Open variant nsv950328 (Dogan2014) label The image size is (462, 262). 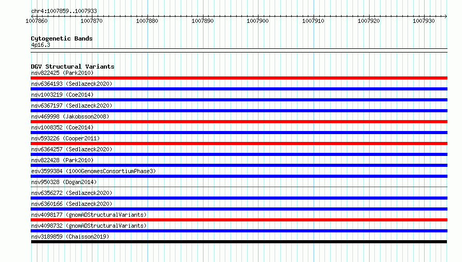pos(64,182)
